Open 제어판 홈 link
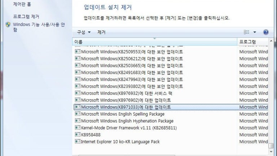The width and height of the screenshot is (277, 156). tap(22, 4)
